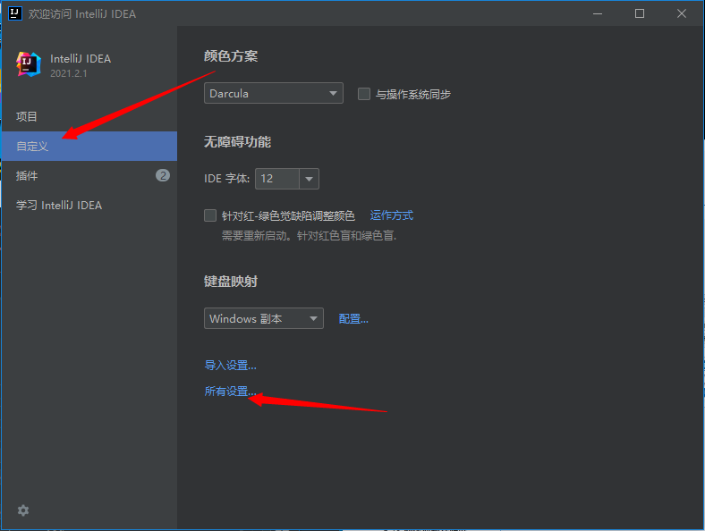Maximize the welcome window
The image size is (705, 531).
pyautogui.click(x=640, y=13)
